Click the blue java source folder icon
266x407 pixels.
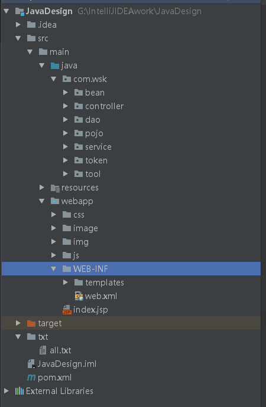coord(55,65)
